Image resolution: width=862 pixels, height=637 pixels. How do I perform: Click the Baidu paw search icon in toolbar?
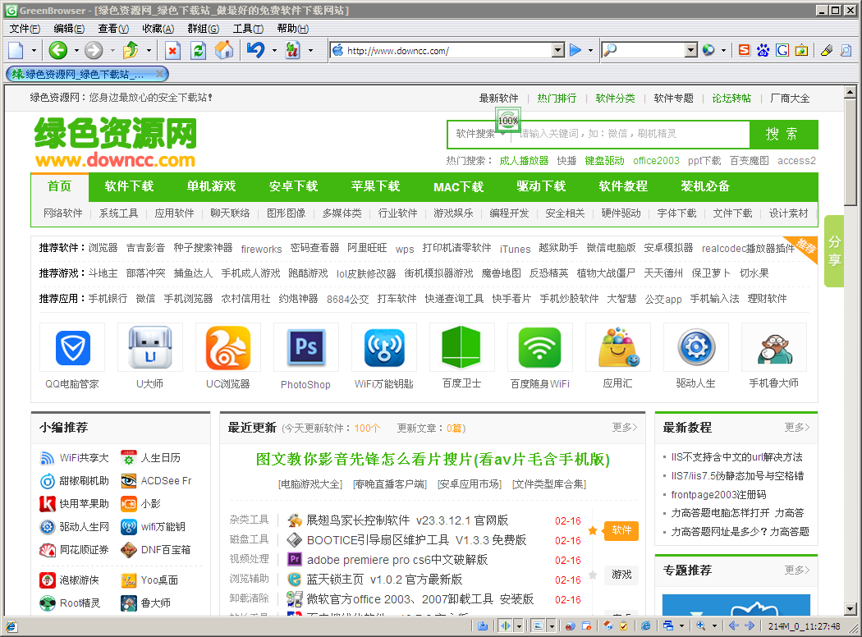[762, 50]
